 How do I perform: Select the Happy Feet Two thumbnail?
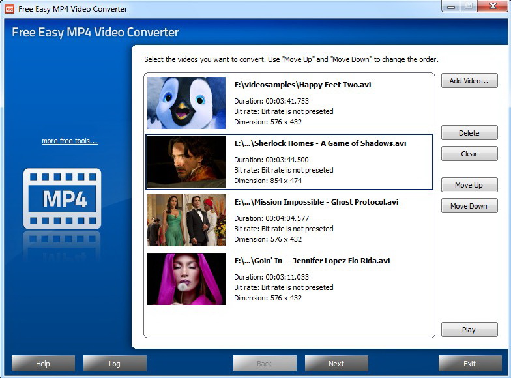[x=186, y=103]
